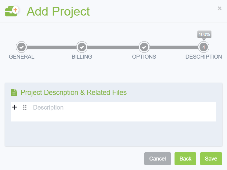Click the briefcase Add Project icon
Viewport: 227px width, 170px height.
click(12, 11)
